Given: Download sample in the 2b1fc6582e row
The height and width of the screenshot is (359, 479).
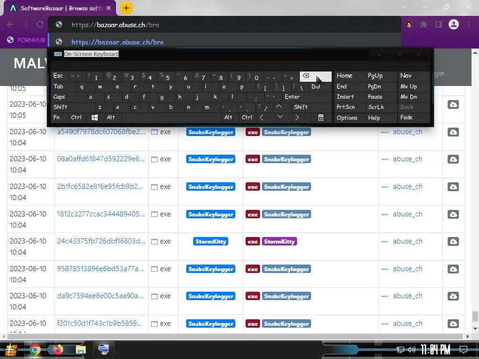Looking at the screenshot, I should (453, 187).
